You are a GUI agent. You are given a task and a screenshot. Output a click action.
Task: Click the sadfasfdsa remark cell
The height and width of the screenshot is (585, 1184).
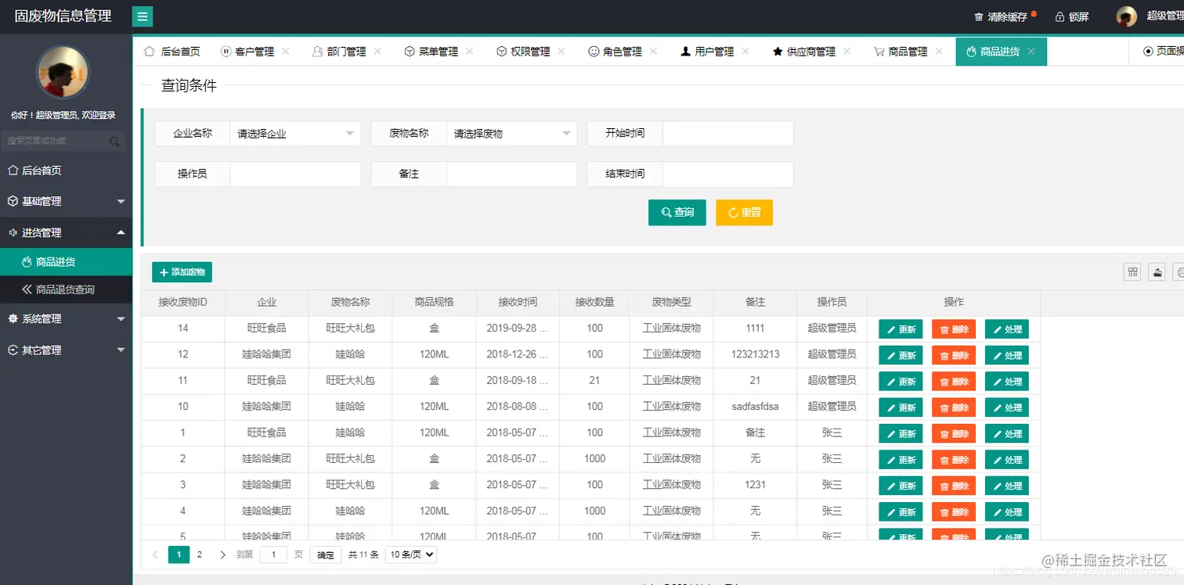pos(755,406)
